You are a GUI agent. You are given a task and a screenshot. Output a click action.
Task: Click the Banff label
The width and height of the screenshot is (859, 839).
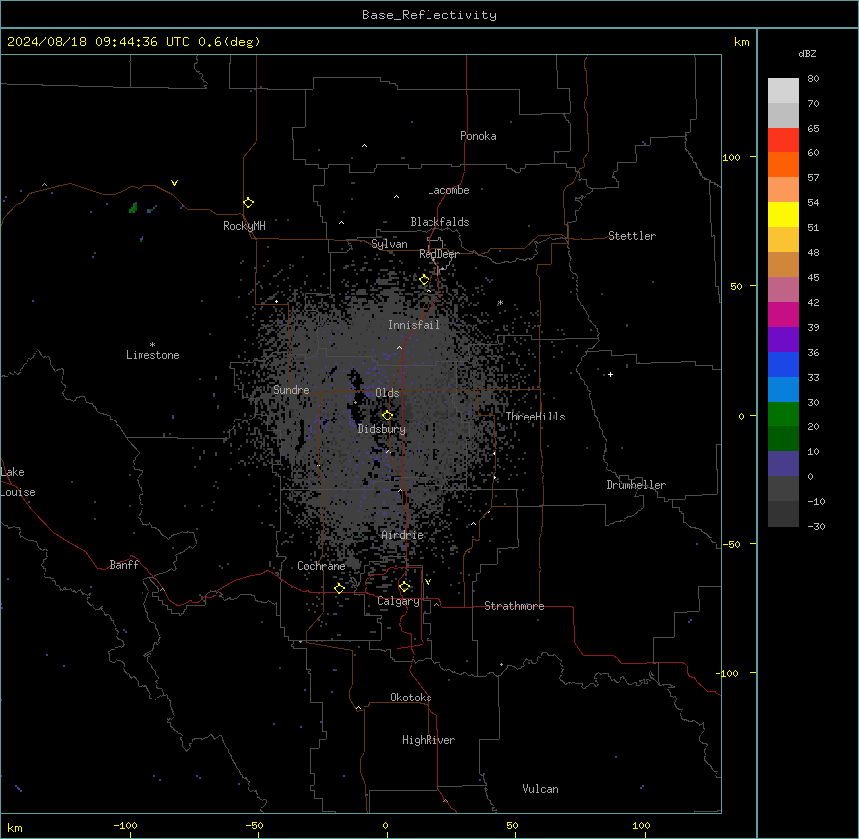124,565
